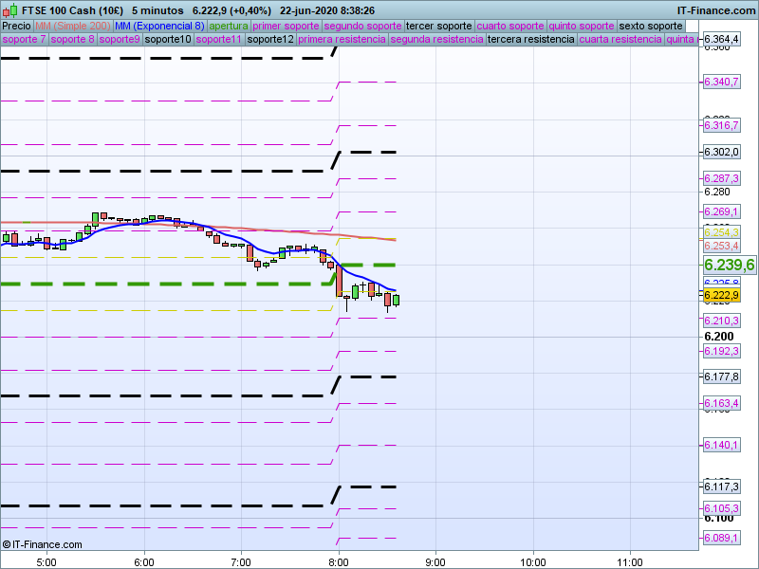This screenshot has height=569, width=759.
Task: Open the © IT-Finance.com copyright link
Action: point(43,544)
